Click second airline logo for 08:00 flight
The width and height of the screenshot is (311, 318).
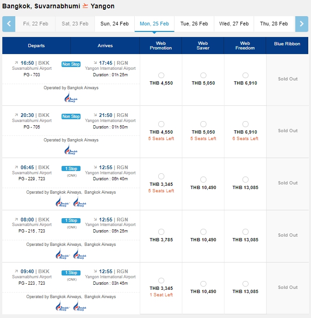click(80, 254)
